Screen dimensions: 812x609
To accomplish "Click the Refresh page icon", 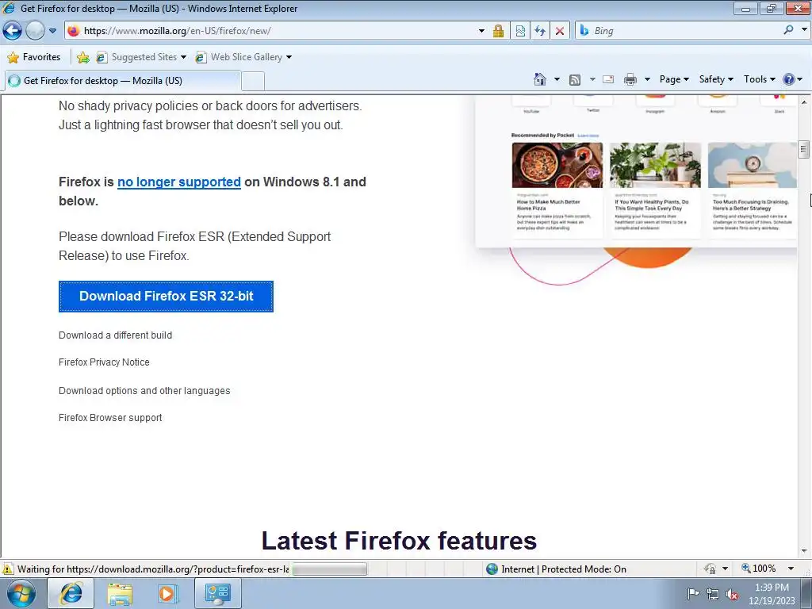I will (x=540, y=31).
